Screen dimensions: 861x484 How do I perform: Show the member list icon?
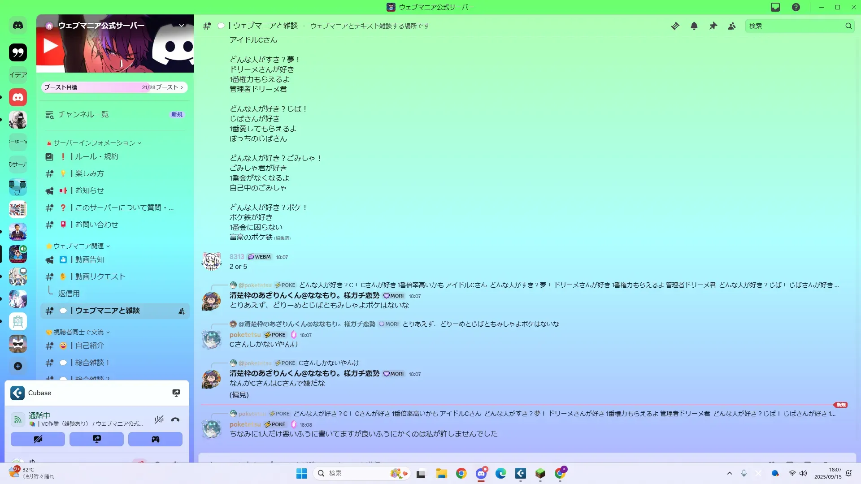732,26
